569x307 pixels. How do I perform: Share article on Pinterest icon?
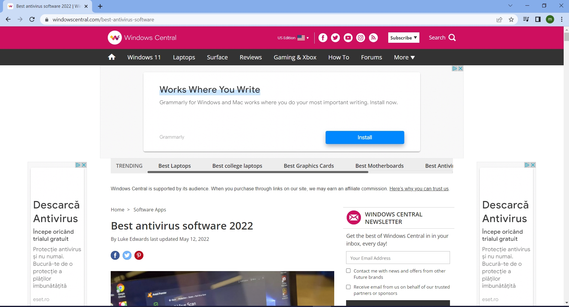139,255
